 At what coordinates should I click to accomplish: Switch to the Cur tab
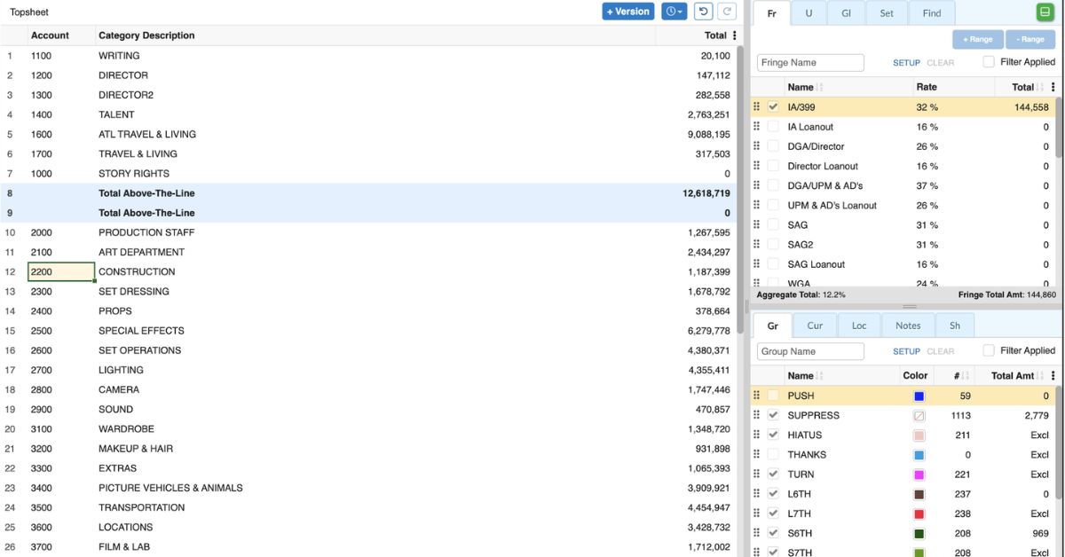pos(815,326)
